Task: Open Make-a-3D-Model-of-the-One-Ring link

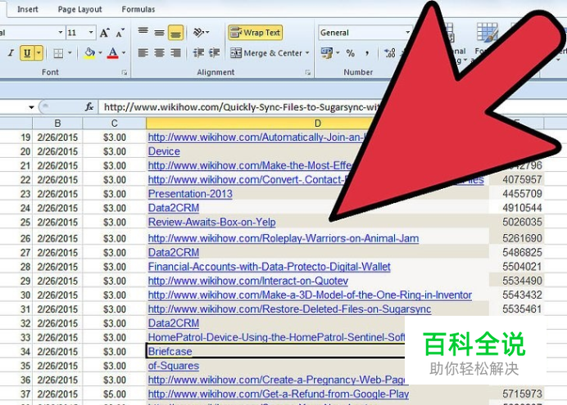Action: (310, 295)
